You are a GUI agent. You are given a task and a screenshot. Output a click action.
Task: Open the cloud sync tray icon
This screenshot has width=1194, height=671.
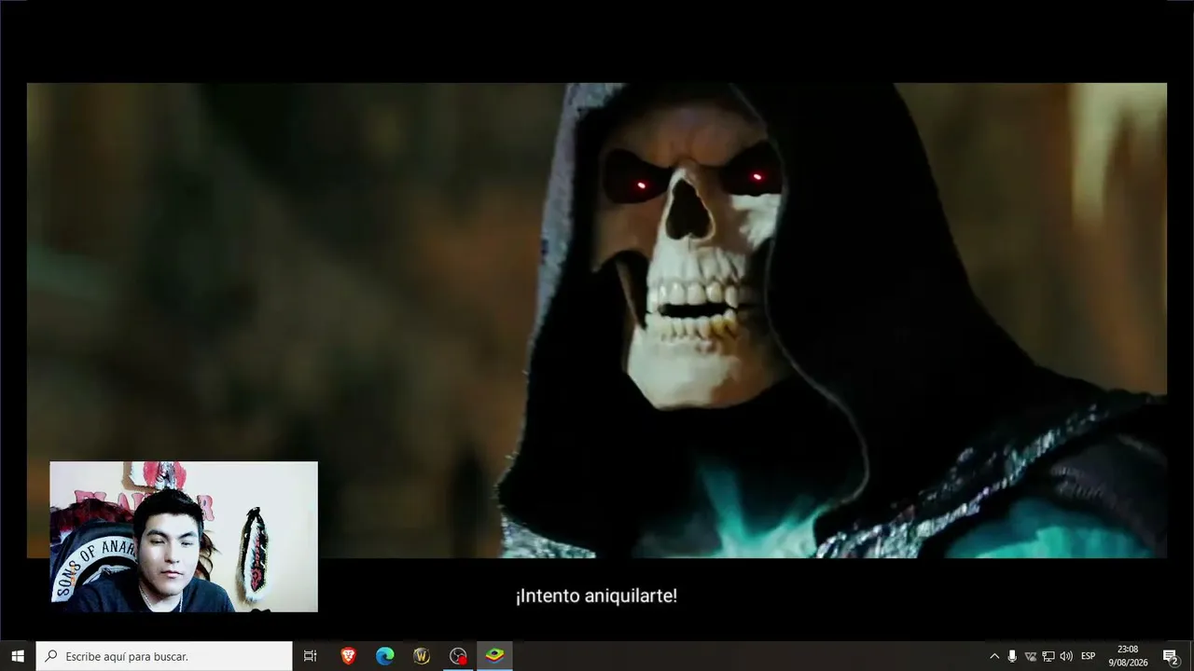pyautogui.click(x=1031, y=656)
